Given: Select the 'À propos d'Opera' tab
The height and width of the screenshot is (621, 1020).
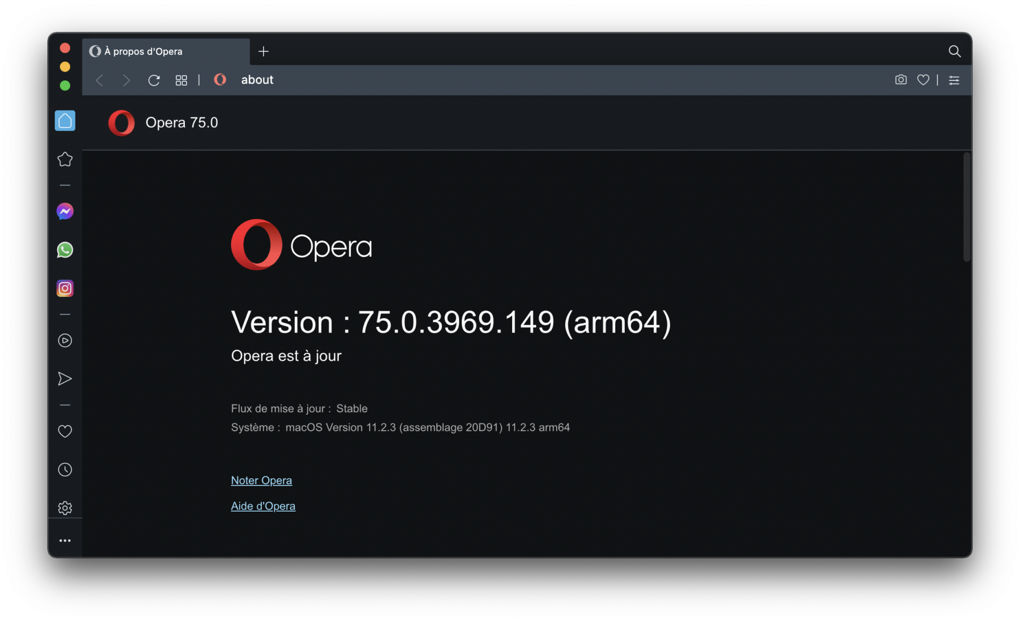Looking at the screenshot, I should 166,52.
